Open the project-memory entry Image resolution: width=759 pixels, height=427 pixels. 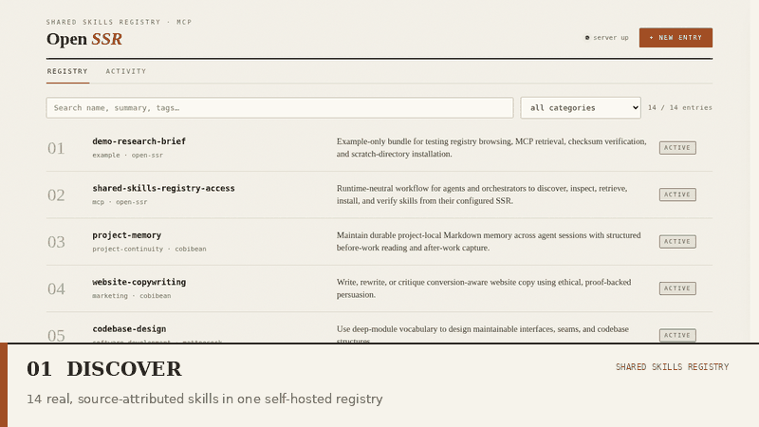[126, 234]
